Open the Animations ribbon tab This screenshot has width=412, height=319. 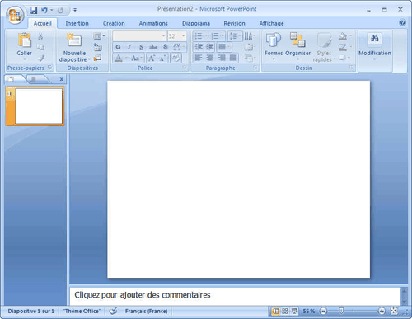[x=153, y=23]
